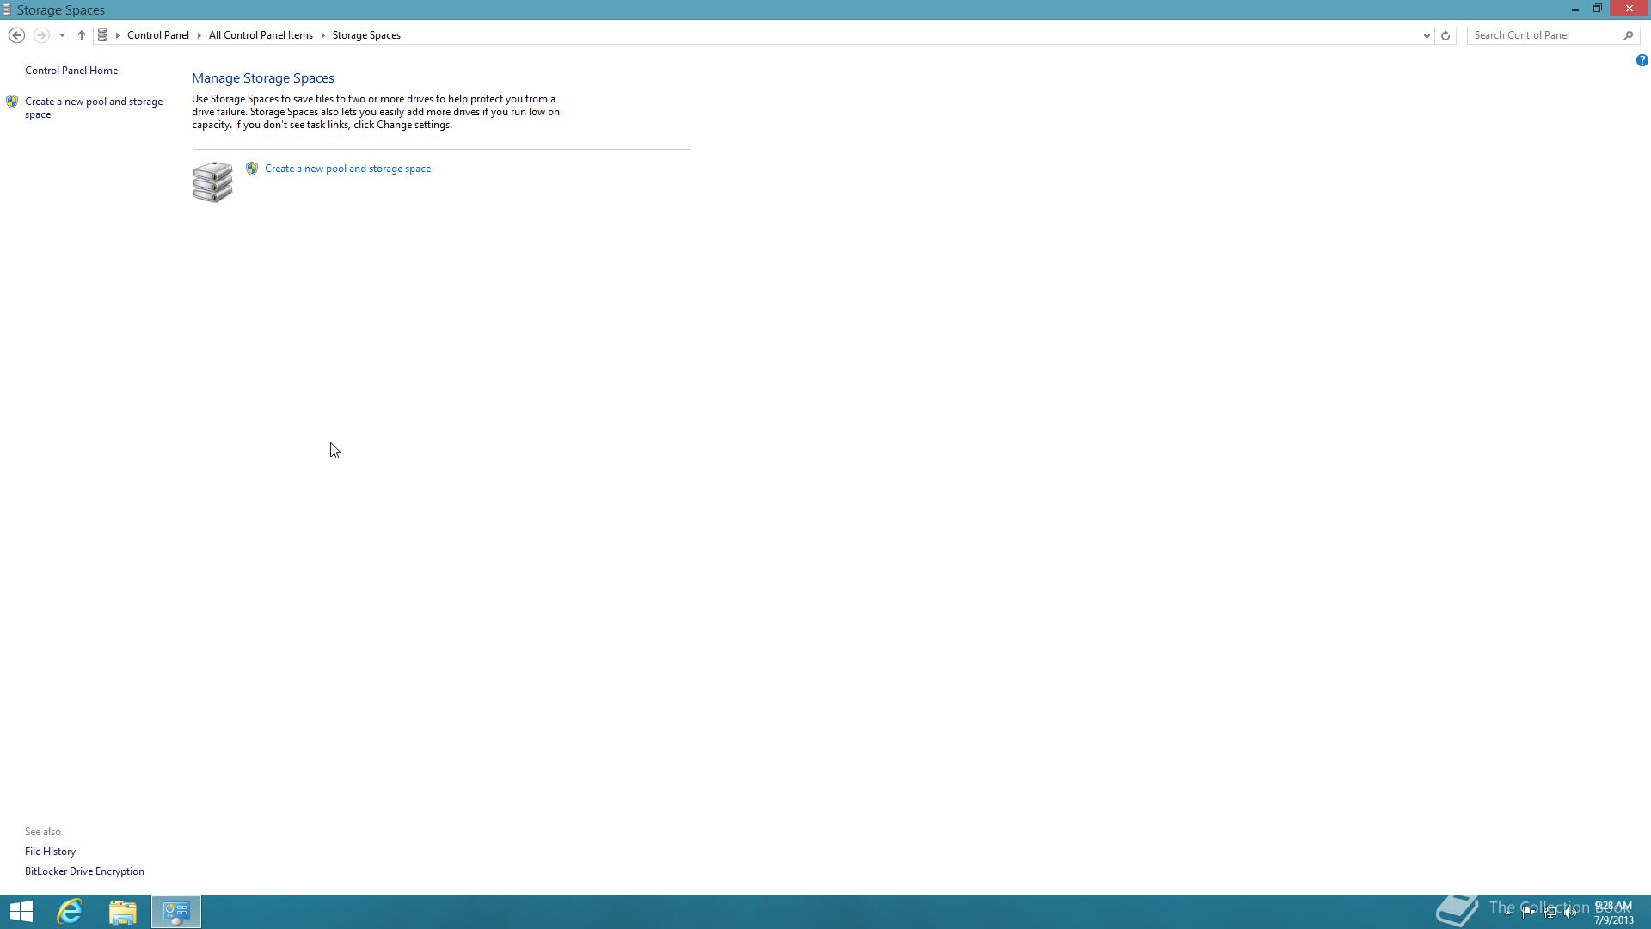Open Control Panel Home link
Viewport: 1651px width, 929px height.
(x=71, y=71)
